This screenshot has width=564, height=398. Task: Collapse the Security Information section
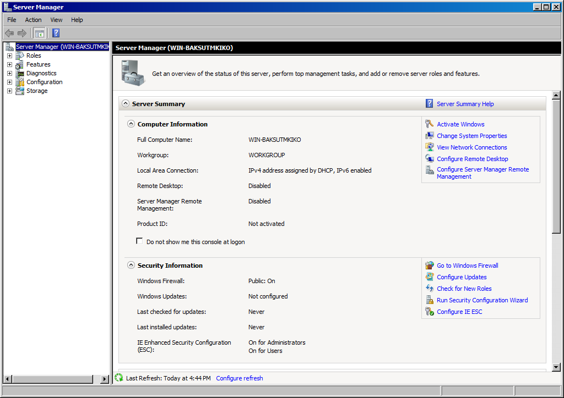[131, 266]
